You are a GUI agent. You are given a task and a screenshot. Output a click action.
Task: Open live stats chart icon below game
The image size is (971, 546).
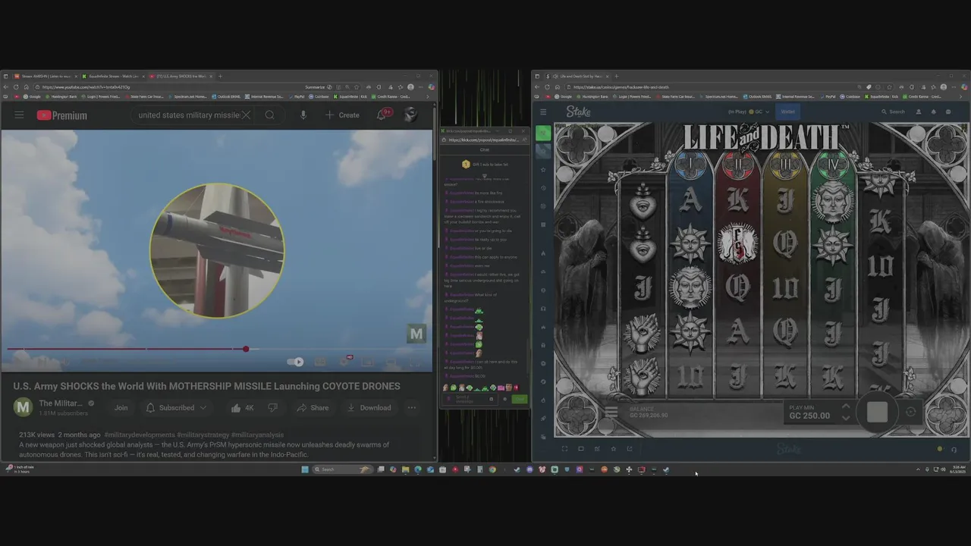(597, 448)
